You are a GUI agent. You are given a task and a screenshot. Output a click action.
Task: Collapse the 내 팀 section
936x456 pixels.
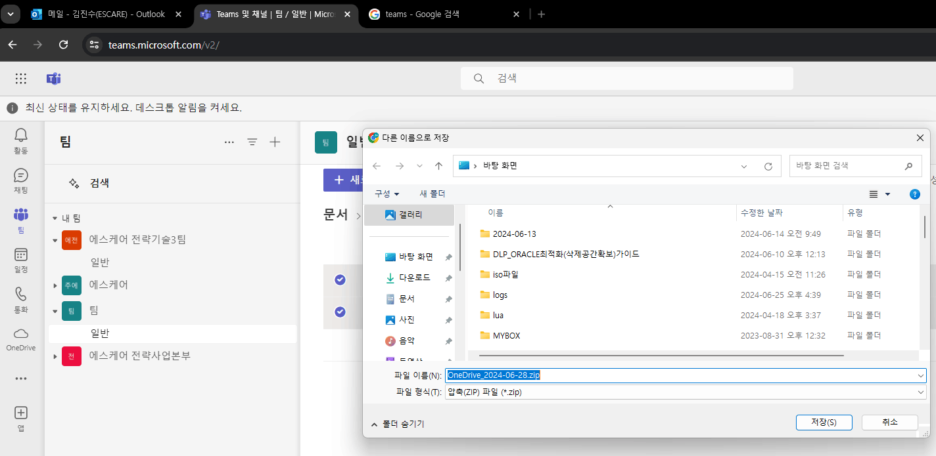point(55,218)
